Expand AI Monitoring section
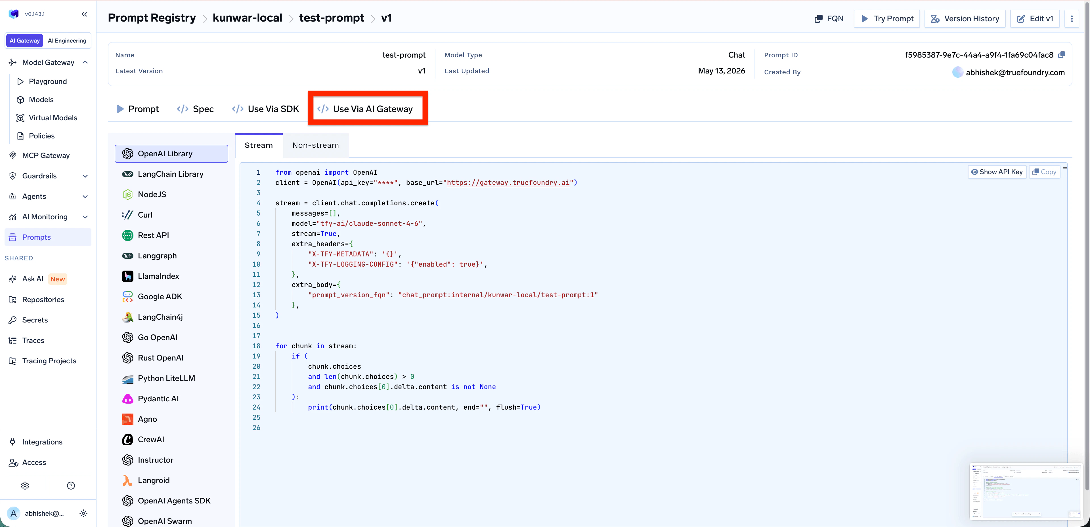The image size is (1090, 527). tap(85, 216)
